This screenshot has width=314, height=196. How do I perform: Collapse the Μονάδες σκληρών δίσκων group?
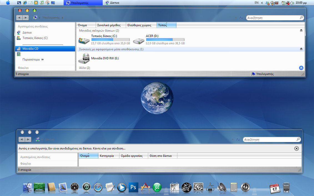pos(301,30)
